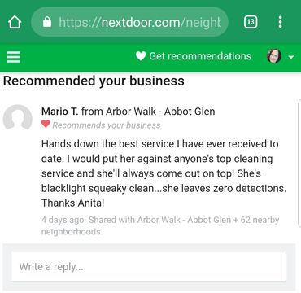301x293 pixels.
Task: Click the Arbor Walk - Abbot Glen neighborhood name
Action: click(160, 112)
